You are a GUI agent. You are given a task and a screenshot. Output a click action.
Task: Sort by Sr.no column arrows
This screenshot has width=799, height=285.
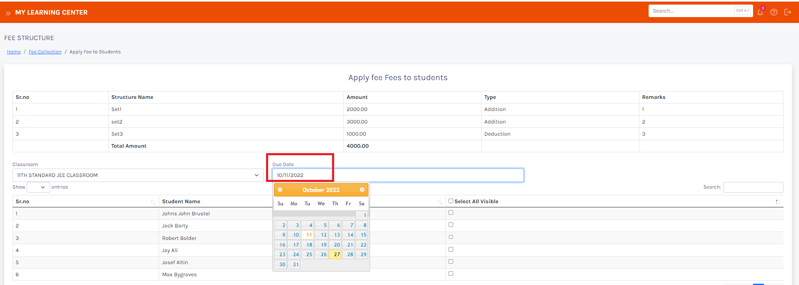pos(153,202)
